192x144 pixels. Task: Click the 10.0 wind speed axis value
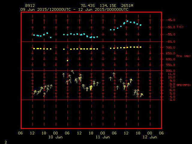coord(172,77)
